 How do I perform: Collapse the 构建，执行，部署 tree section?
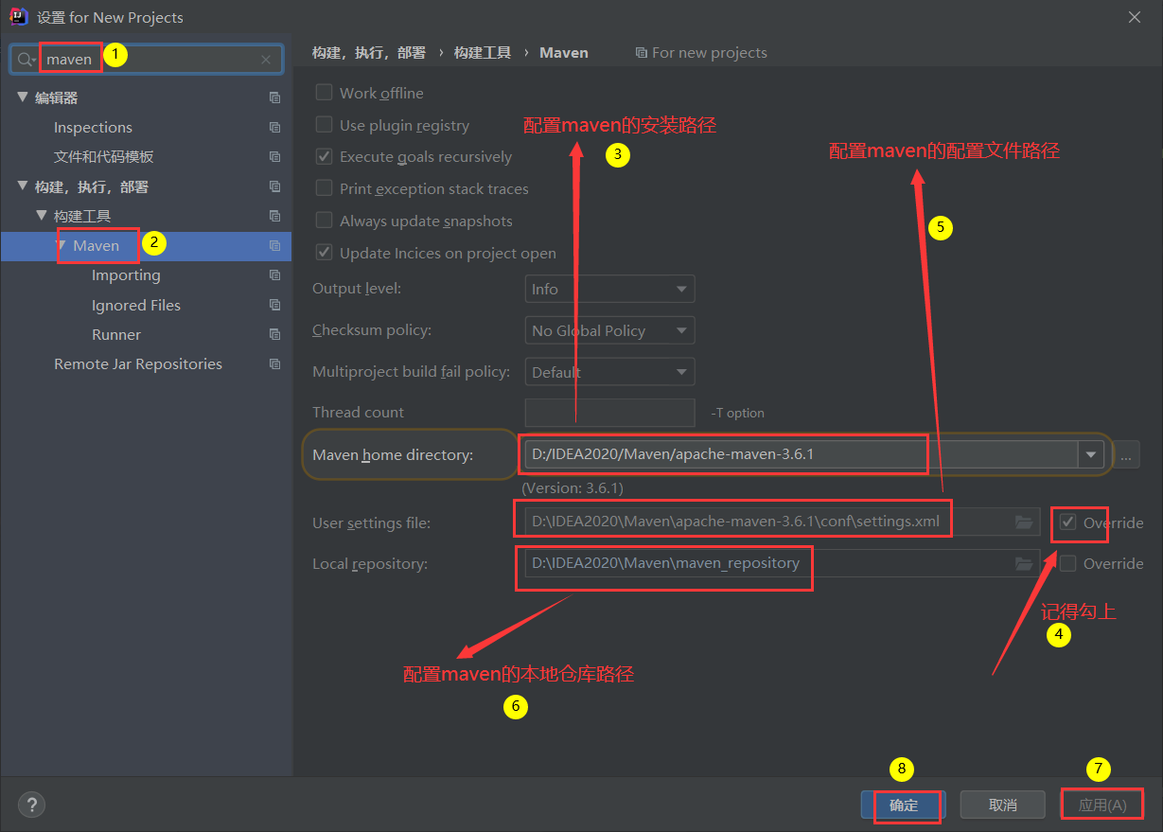click(x=23, y=186)
